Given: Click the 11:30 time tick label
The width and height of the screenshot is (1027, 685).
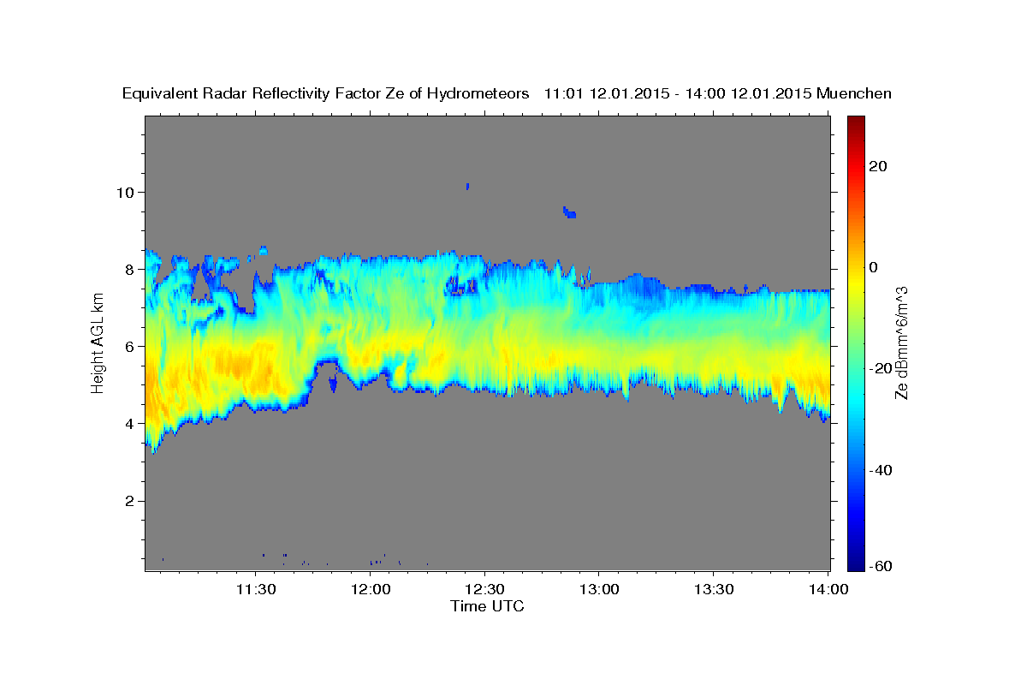Looking at the screenshot, I should pos(256,589).
